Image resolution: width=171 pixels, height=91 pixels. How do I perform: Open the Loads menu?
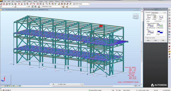pyautogui.click(x=24, y=2)
